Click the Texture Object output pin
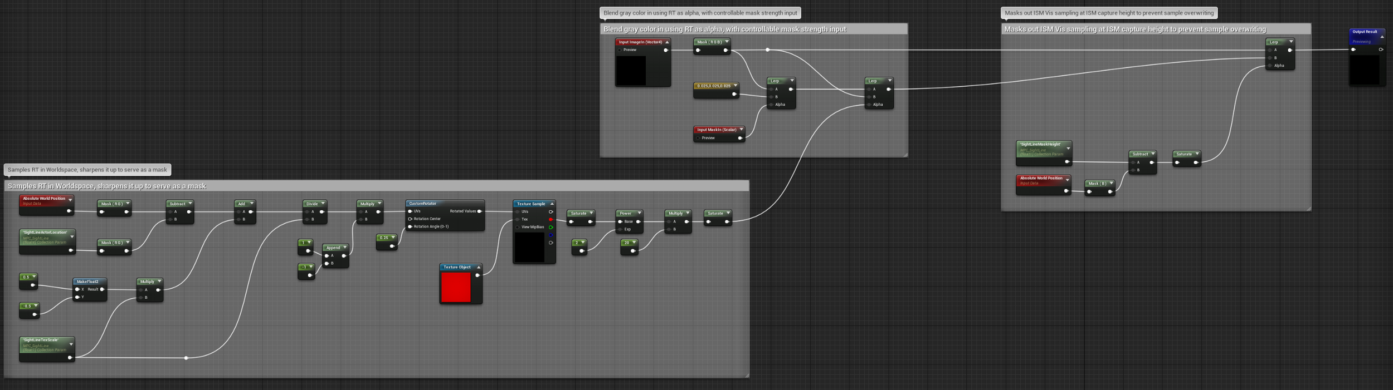This screenshot has height=390, width=1393. click(x=478, y=275)
